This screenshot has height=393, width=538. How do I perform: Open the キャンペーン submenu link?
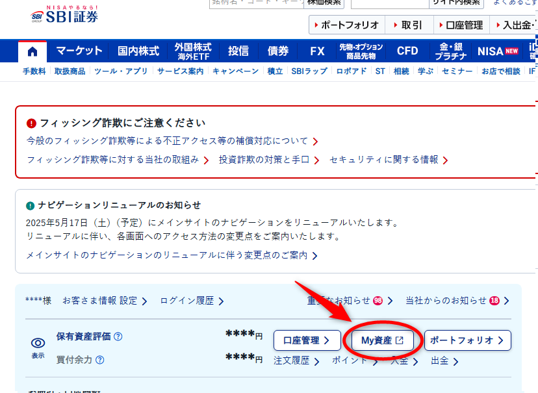235,71
